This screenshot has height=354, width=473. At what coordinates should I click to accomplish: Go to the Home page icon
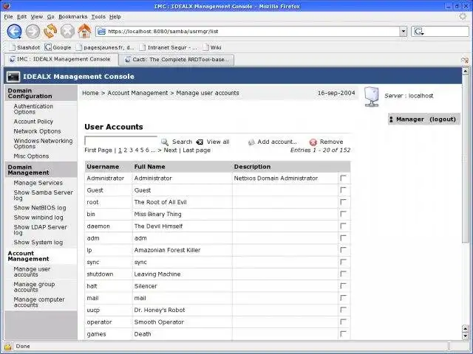pos(84,31)
